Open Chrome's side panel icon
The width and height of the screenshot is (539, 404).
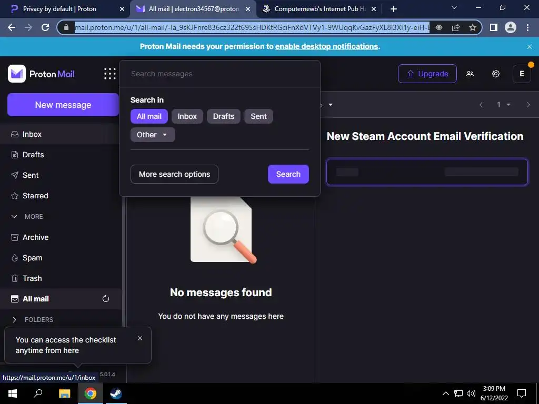(x=494, y=27)
